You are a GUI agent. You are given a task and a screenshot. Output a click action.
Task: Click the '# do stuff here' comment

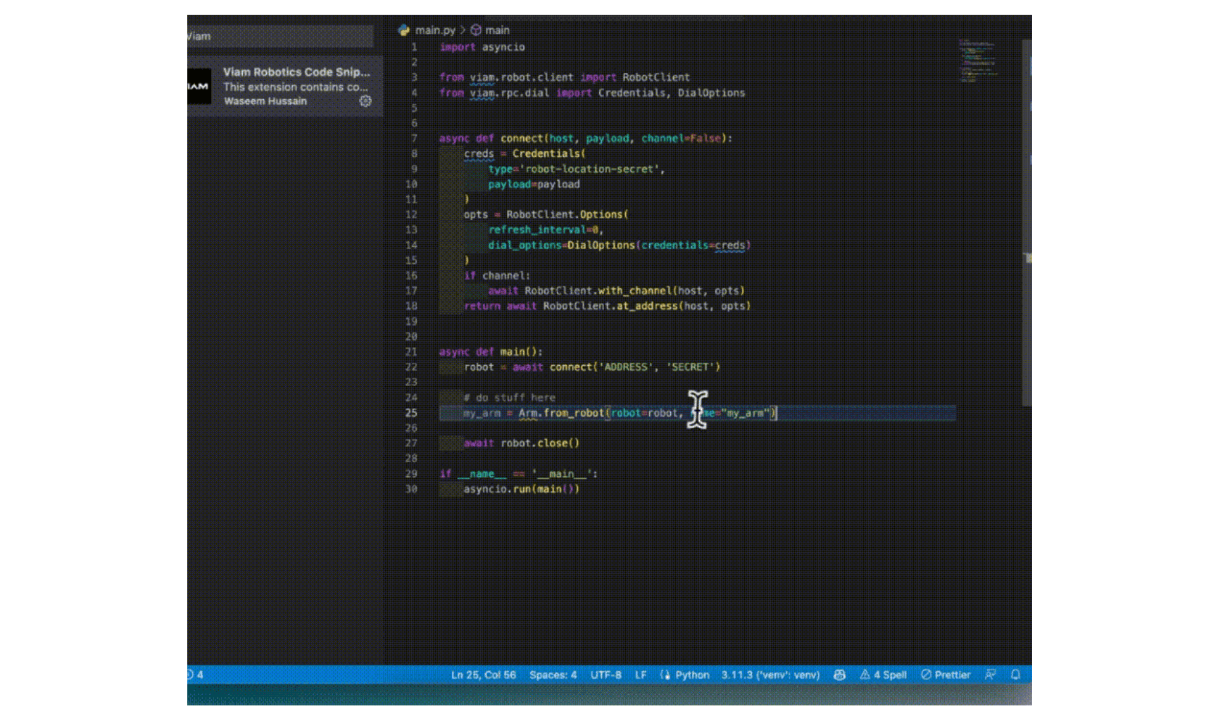[510, 398]
